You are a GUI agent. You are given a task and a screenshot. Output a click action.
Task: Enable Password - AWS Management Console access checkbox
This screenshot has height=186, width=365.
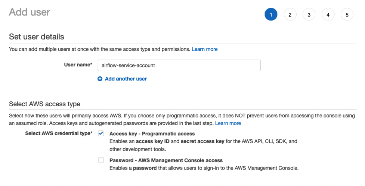tap(101, 160)
